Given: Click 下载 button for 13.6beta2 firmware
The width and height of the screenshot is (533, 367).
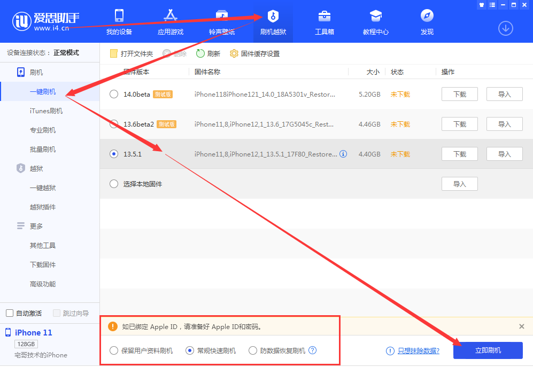Looking at the screenshot, I should 460,124.
